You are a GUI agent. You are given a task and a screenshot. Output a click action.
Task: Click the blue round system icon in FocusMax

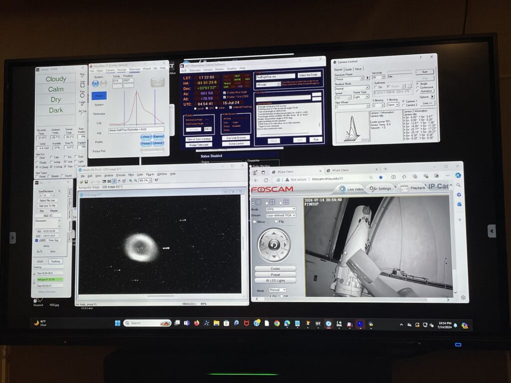(x=95, y=84)
